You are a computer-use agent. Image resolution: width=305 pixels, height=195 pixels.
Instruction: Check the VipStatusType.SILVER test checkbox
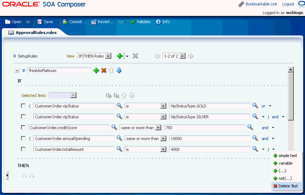pos(23,117)
